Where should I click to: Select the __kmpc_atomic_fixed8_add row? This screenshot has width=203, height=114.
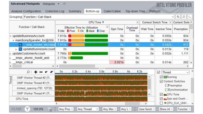click(x=31, y=58)
